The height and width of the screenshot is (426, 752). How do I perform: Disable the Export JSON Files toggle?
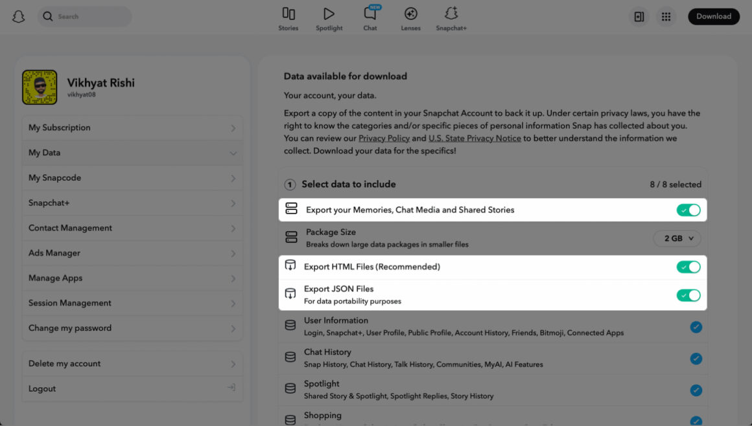(688, 295)
